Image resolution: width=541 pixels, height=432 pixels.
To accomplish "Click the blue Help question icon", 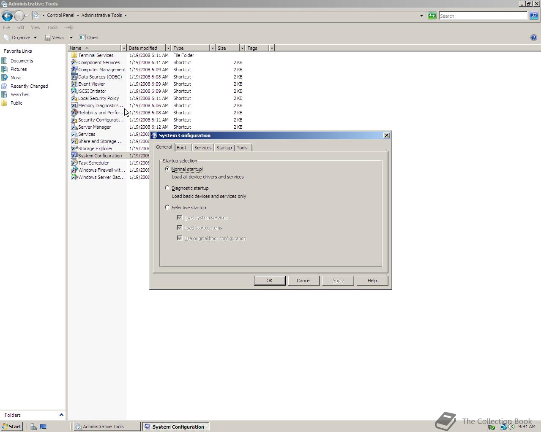I will click(533, 38).
